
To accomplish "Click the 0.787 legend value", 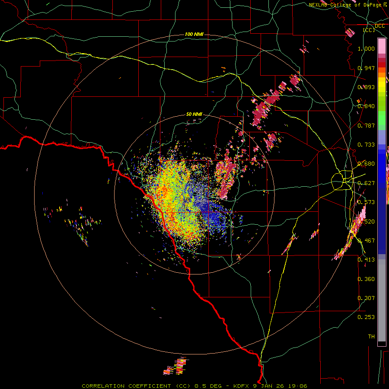I will point(366,125).
